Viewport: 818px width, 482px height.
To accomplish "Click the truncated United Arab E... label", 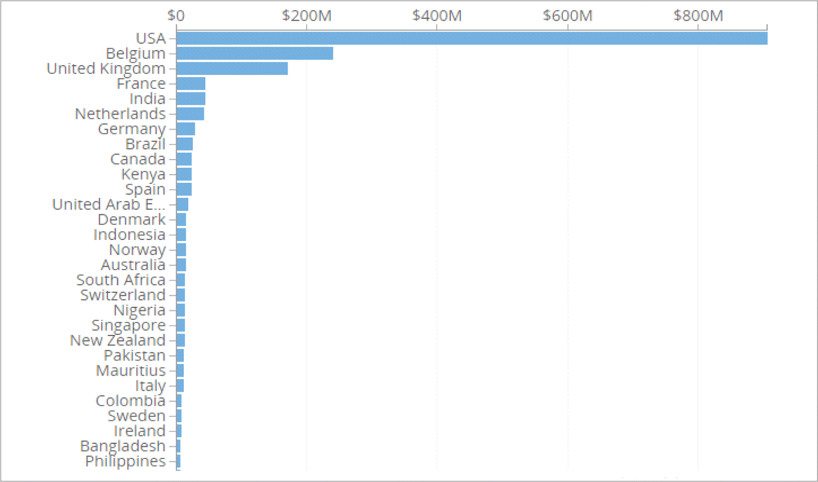I will [109, 204].
